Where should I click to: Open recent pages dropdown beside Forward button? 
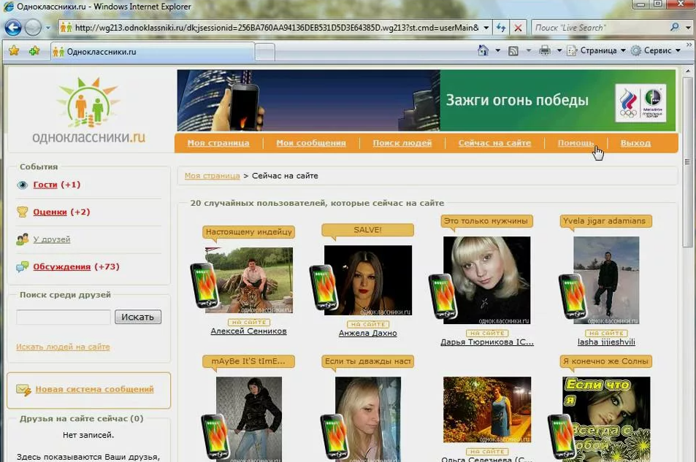coord(48,28)
